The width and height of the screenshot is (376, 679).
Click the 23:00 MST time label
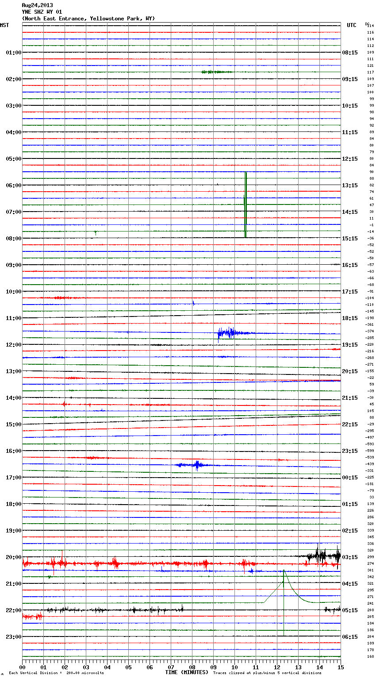pyautogui.click(x=14, y=637)
